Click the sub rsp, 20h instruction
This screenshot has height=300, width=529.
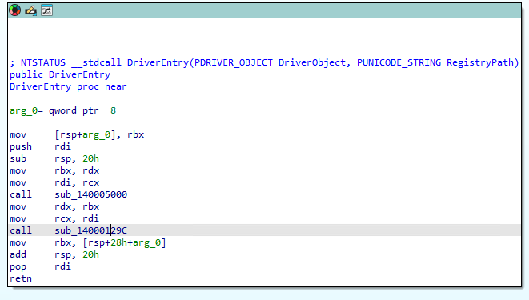[54, 158]
